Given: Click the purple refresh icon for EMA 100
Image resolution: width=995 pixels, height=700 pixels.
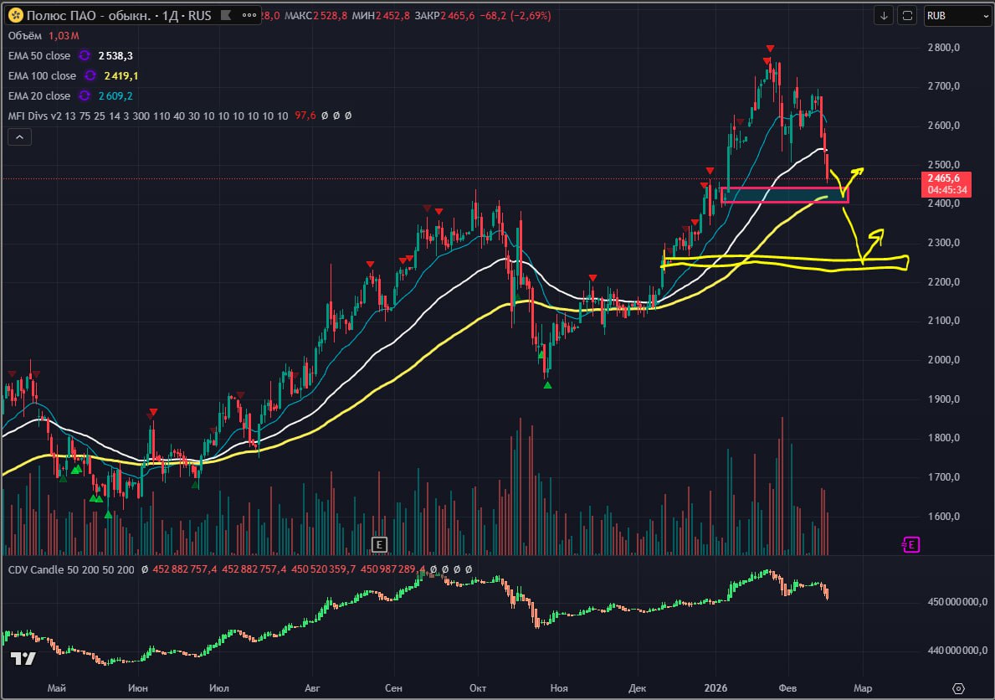Looking at the screenshot, I should [89, 75].
